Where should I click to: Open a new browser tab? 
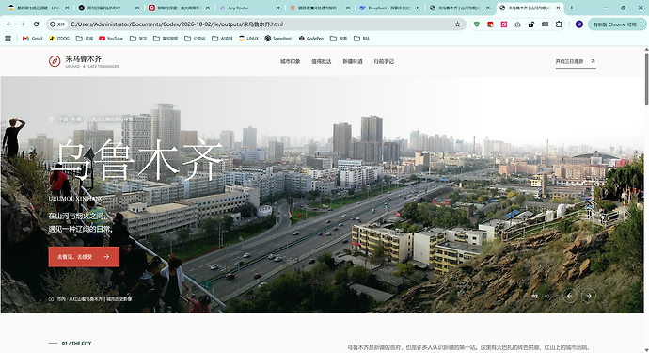[x=572, y=8]
